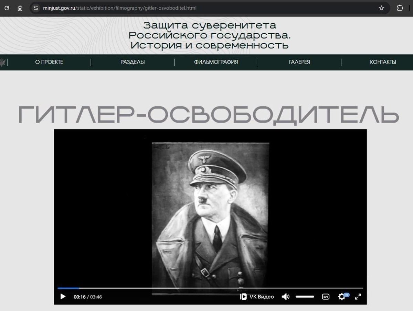Open the О ПРОЕКТЕ menu item
The image size is (413, 311).
49,62
